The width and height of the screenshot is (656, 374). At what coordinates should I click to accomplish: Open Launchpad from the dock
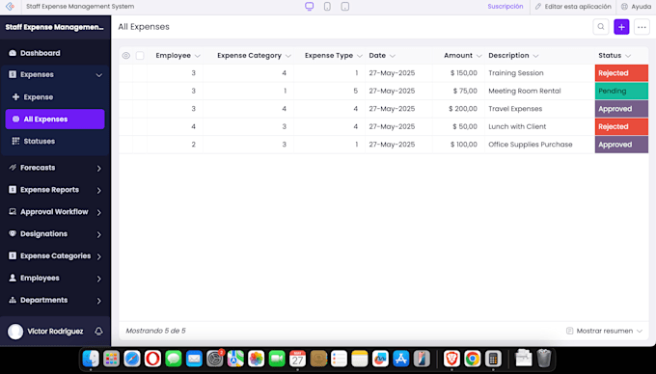coord(111,359)
